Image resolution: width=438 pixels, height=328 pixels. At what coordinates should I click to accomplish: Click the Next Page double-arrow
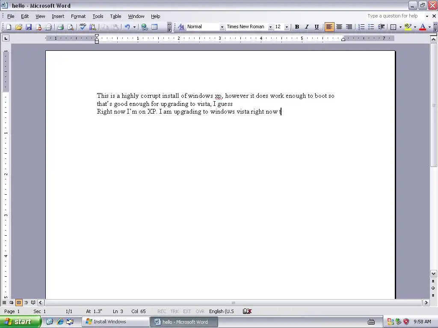(433, 296)
